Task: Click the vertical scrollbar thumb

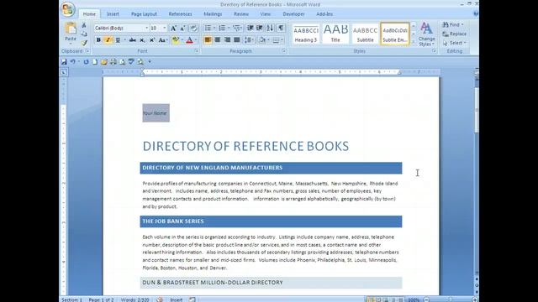Action: [x=477, y=110]
